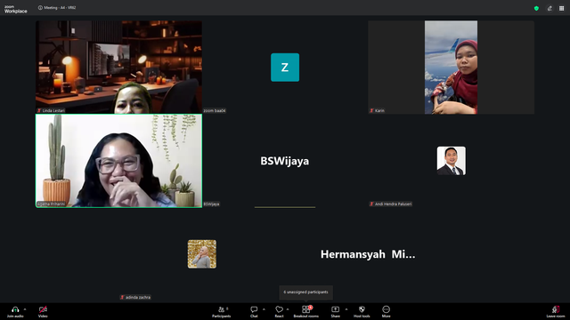Expand the Chat options arrow
This screenshot has width=570, height=320.
pyautogui.click(x=264, y=309)
